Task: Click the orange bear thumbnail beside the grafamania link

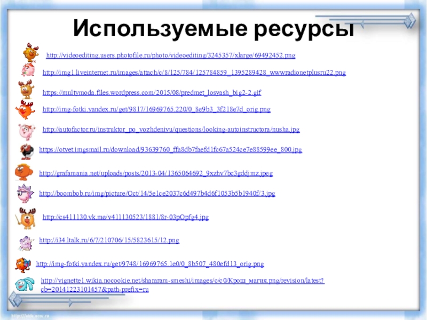Action: pos(24,172)
